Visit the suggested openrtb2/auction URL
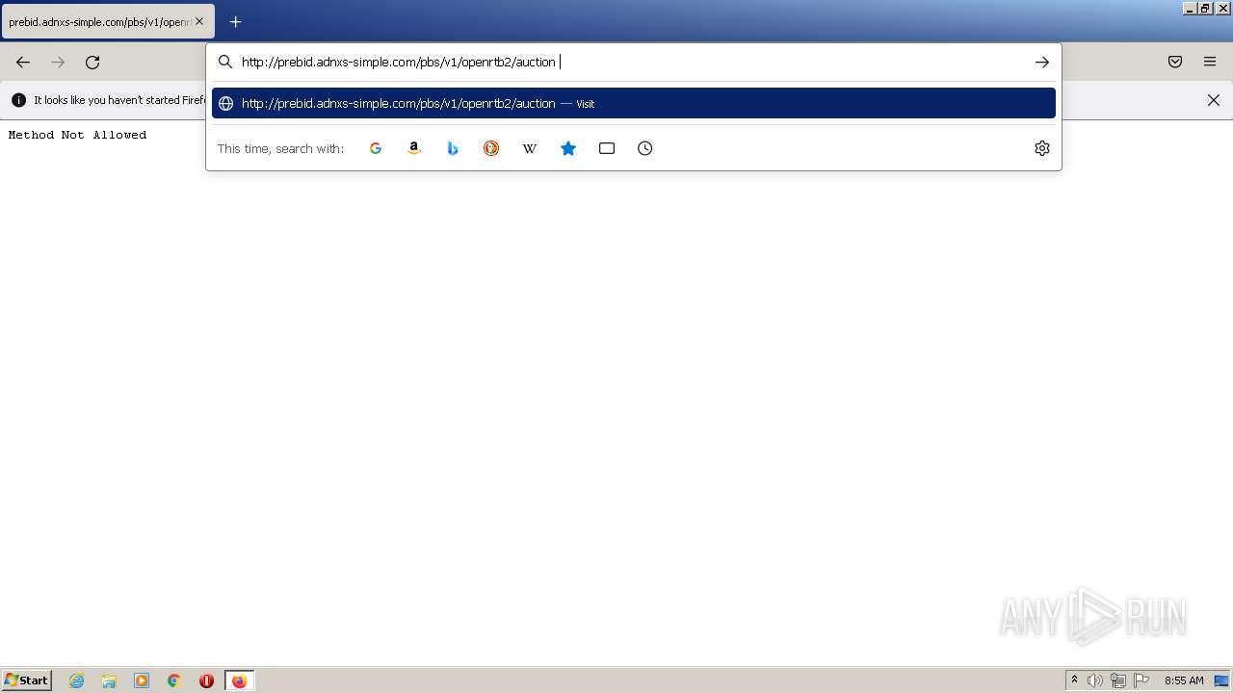This screenshot has height=693, width=1233. [x=634, y=103]
